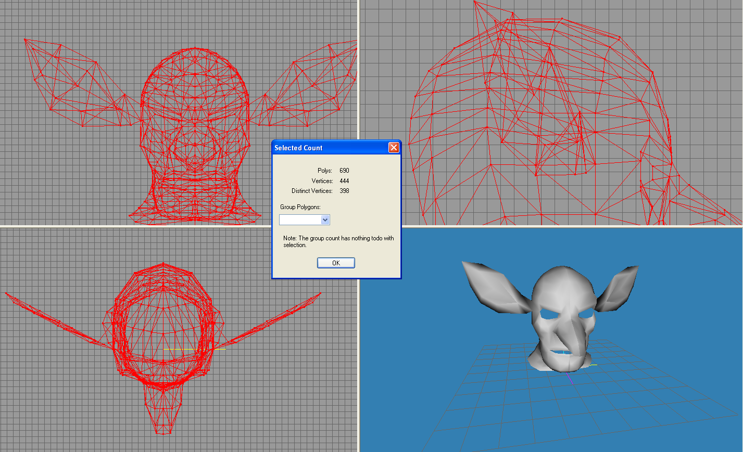Click the Distinct Vertices value 398
743x452 pixels.
click(x=344, y=191)
